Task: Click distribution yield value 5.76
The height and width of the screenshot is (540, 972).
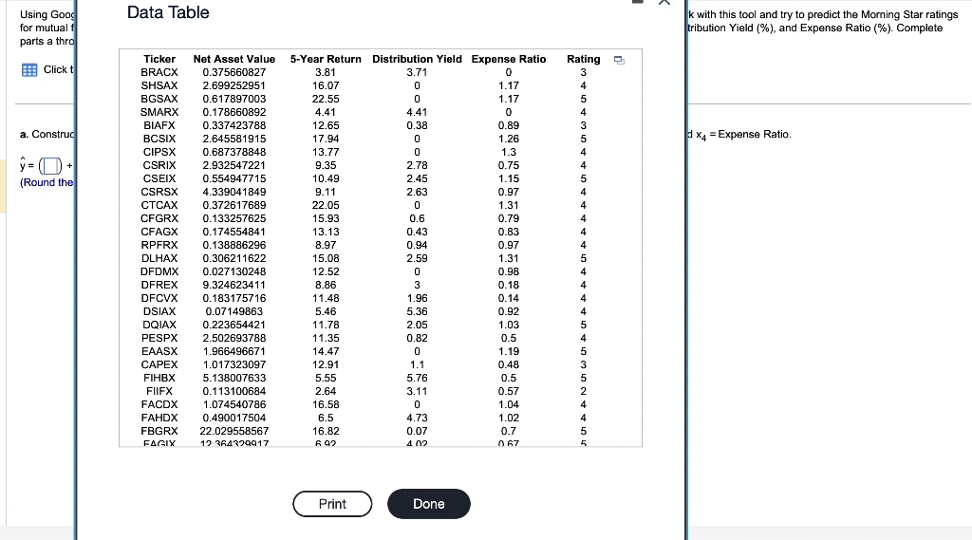Action: point(417,378)
